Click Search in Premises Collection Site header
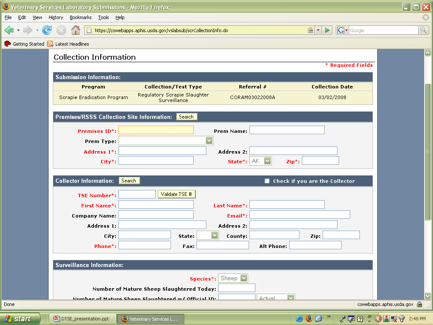Image resolution: width=433 pixels, height=325 pixels. (x=186, y=117)
